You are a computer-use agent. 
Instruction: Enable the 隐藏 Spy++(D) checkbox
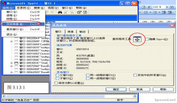(147, 39)
